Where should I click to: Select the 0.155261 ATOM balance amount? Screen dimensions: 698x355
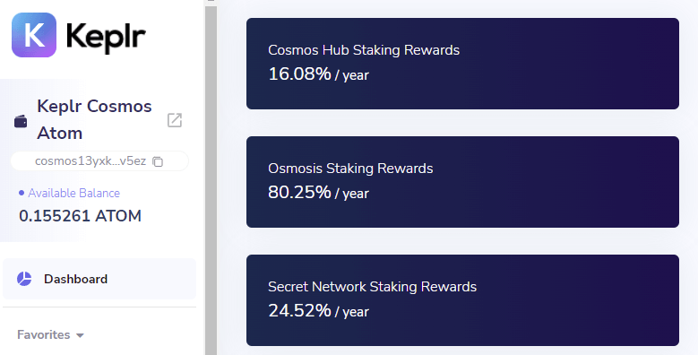[80, 216]
